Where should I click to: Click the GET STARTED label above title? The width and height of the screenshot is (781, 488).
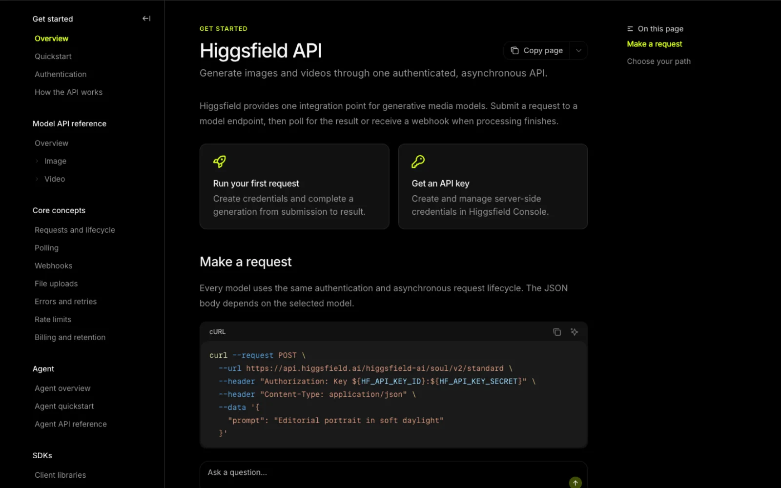224,29
